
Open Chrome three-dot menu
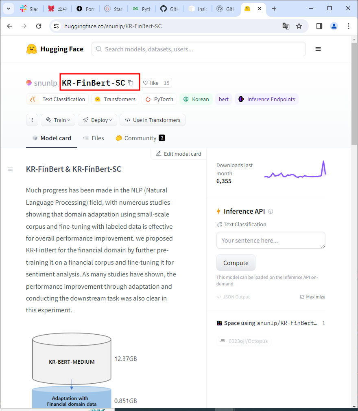tap(349, 26)
